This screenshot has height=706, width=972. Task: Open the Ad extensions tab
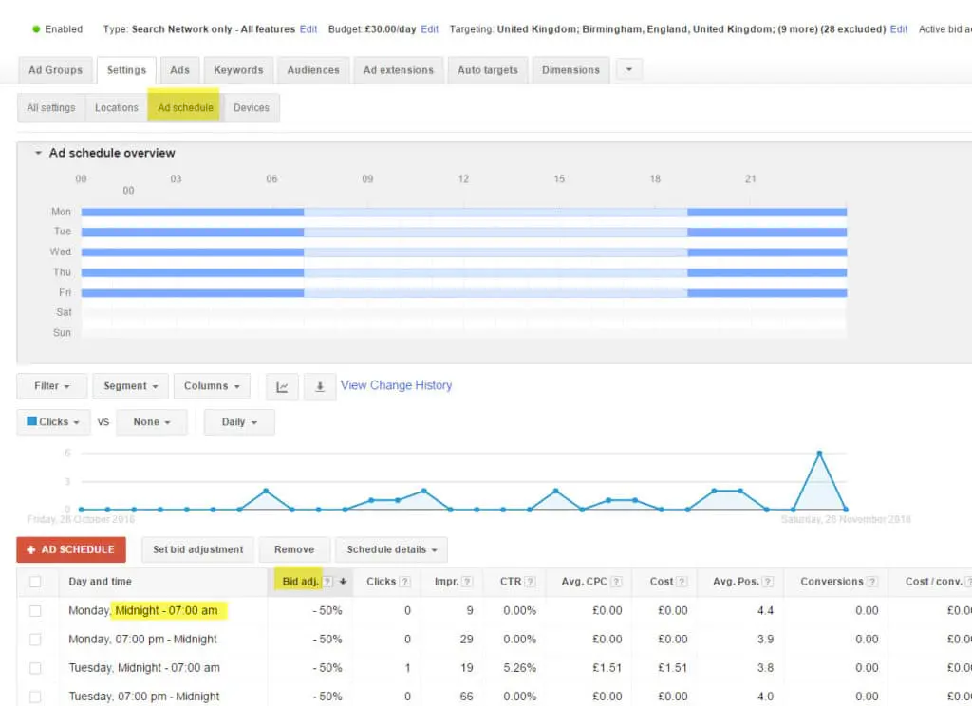pos(399,70)
